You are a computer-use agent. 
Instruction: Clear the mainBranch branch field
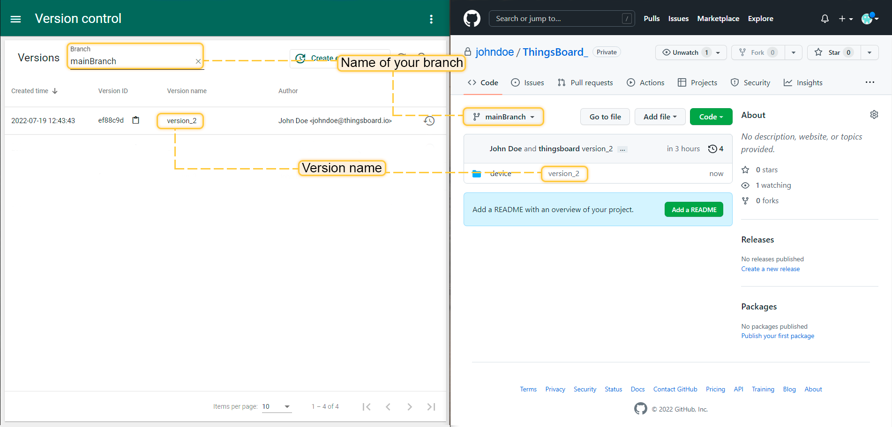click(198, 61)
